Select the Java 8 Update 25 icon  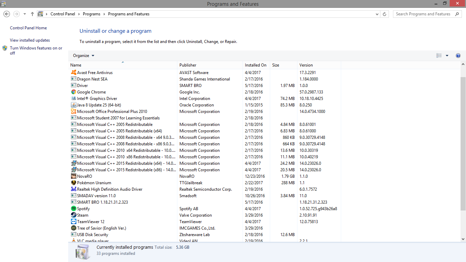(73, 105)
